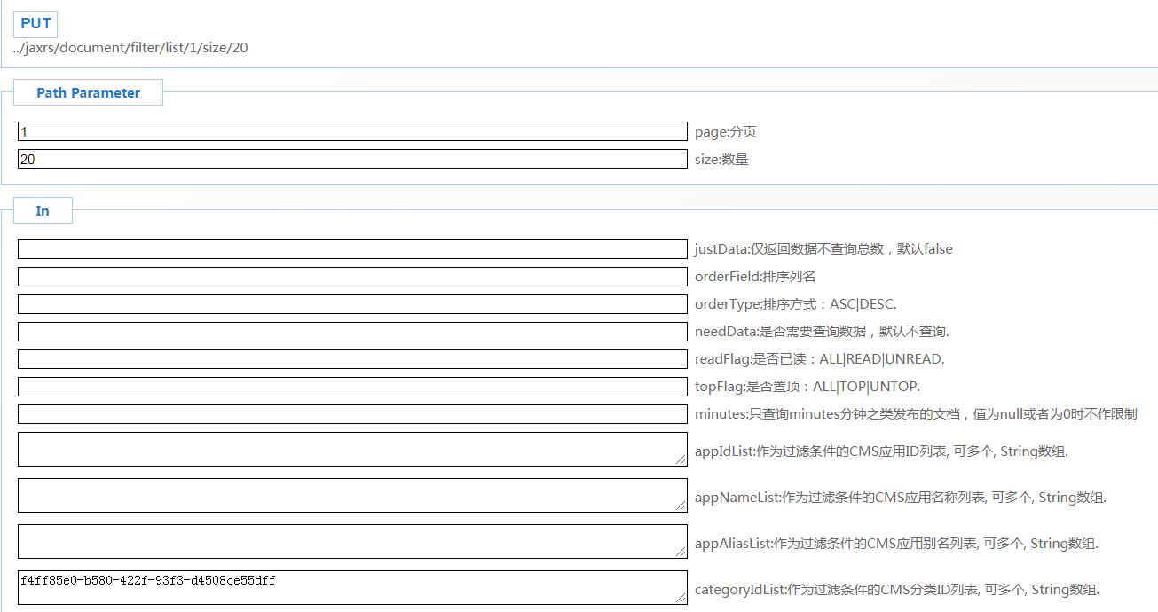Click the appNameList text area
This screenshot has height=612, width=1158.
pos(352,495)
